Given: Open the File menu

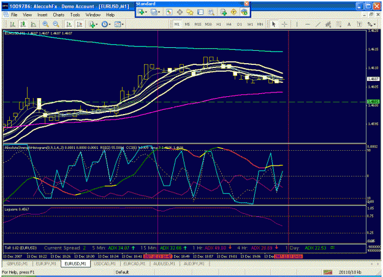Looking at the screenshot, I should [14, 15].
